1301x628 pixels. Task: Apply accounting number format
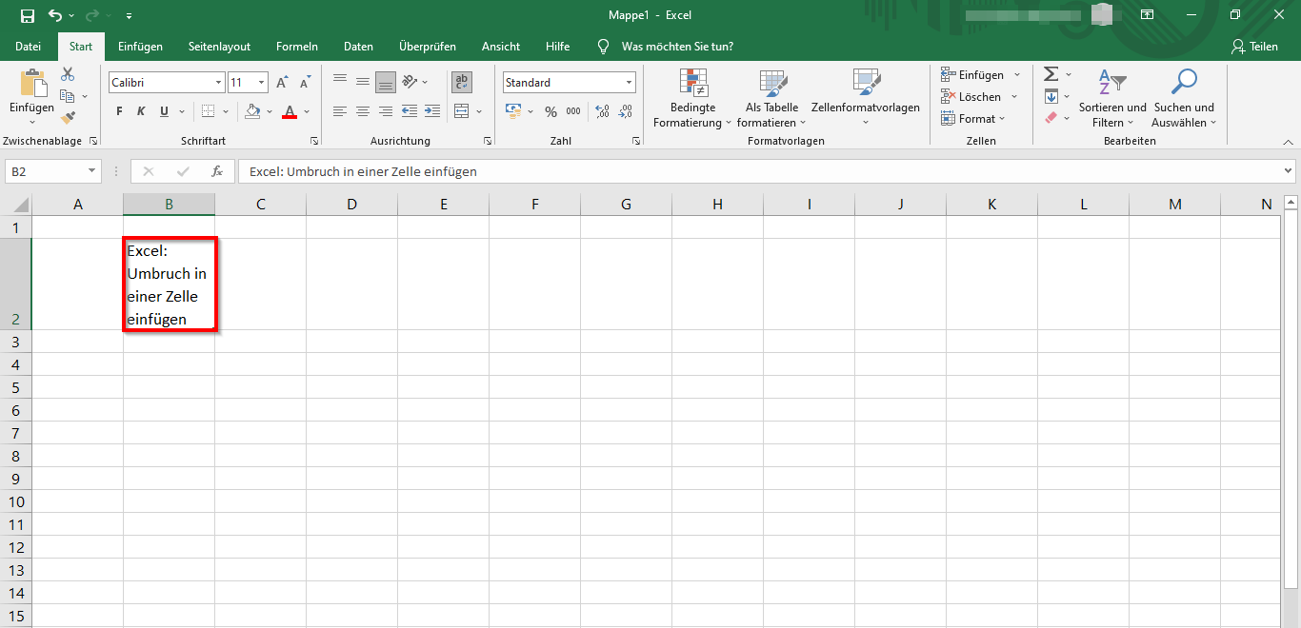(x=514, y=111)
